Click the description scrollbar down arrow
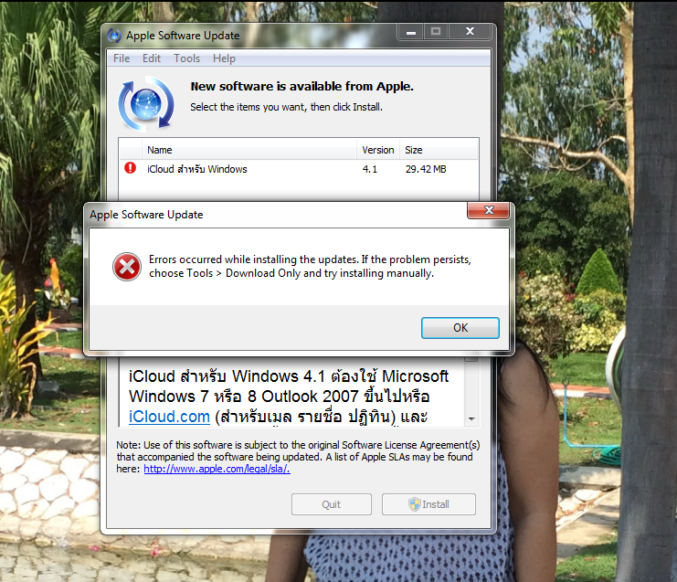Viewport: 677px width, 582px height. (471, 418)
